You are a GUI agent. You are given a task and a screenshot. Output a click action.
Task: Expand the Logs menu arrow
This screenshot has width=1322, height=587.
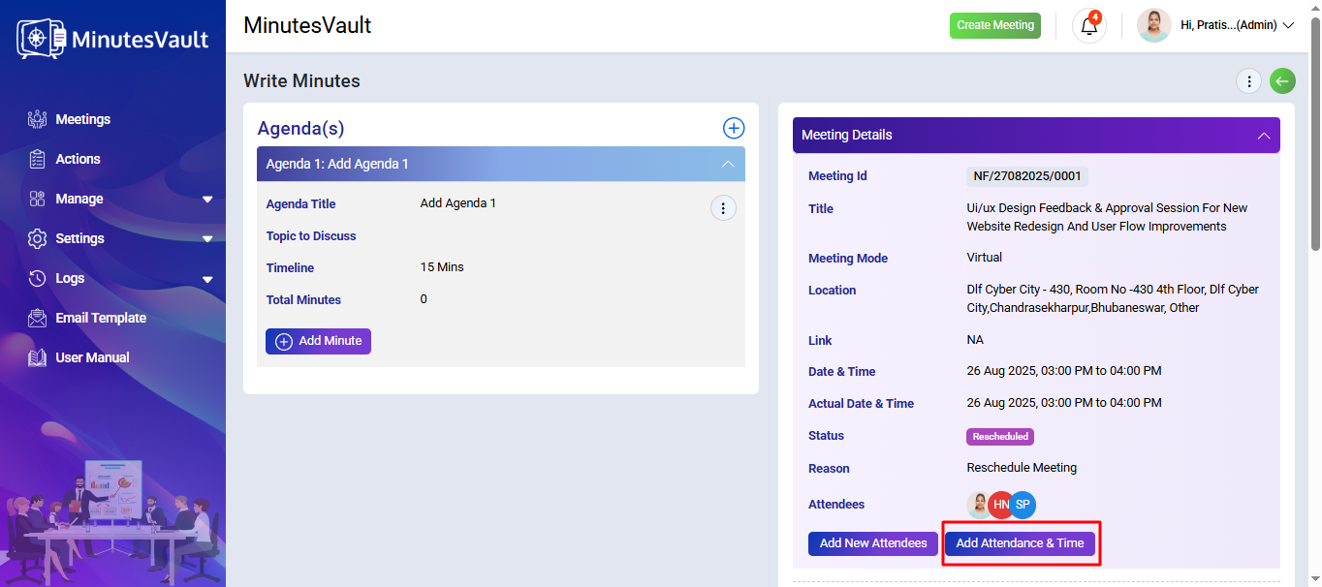click(x=207, y=279)
